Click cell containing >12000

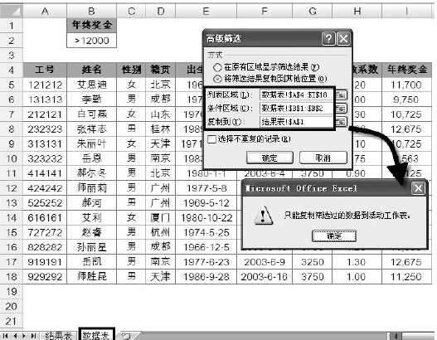pos(91,41)
